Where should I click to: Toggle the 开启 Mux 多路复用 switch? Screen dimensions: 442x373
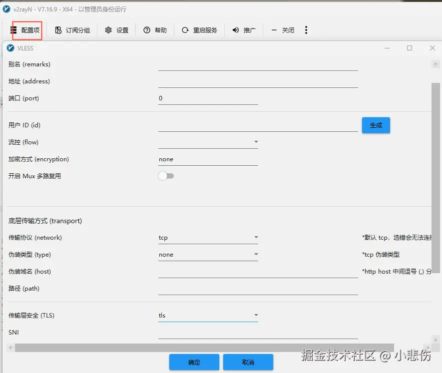click(x=166, y=176)
